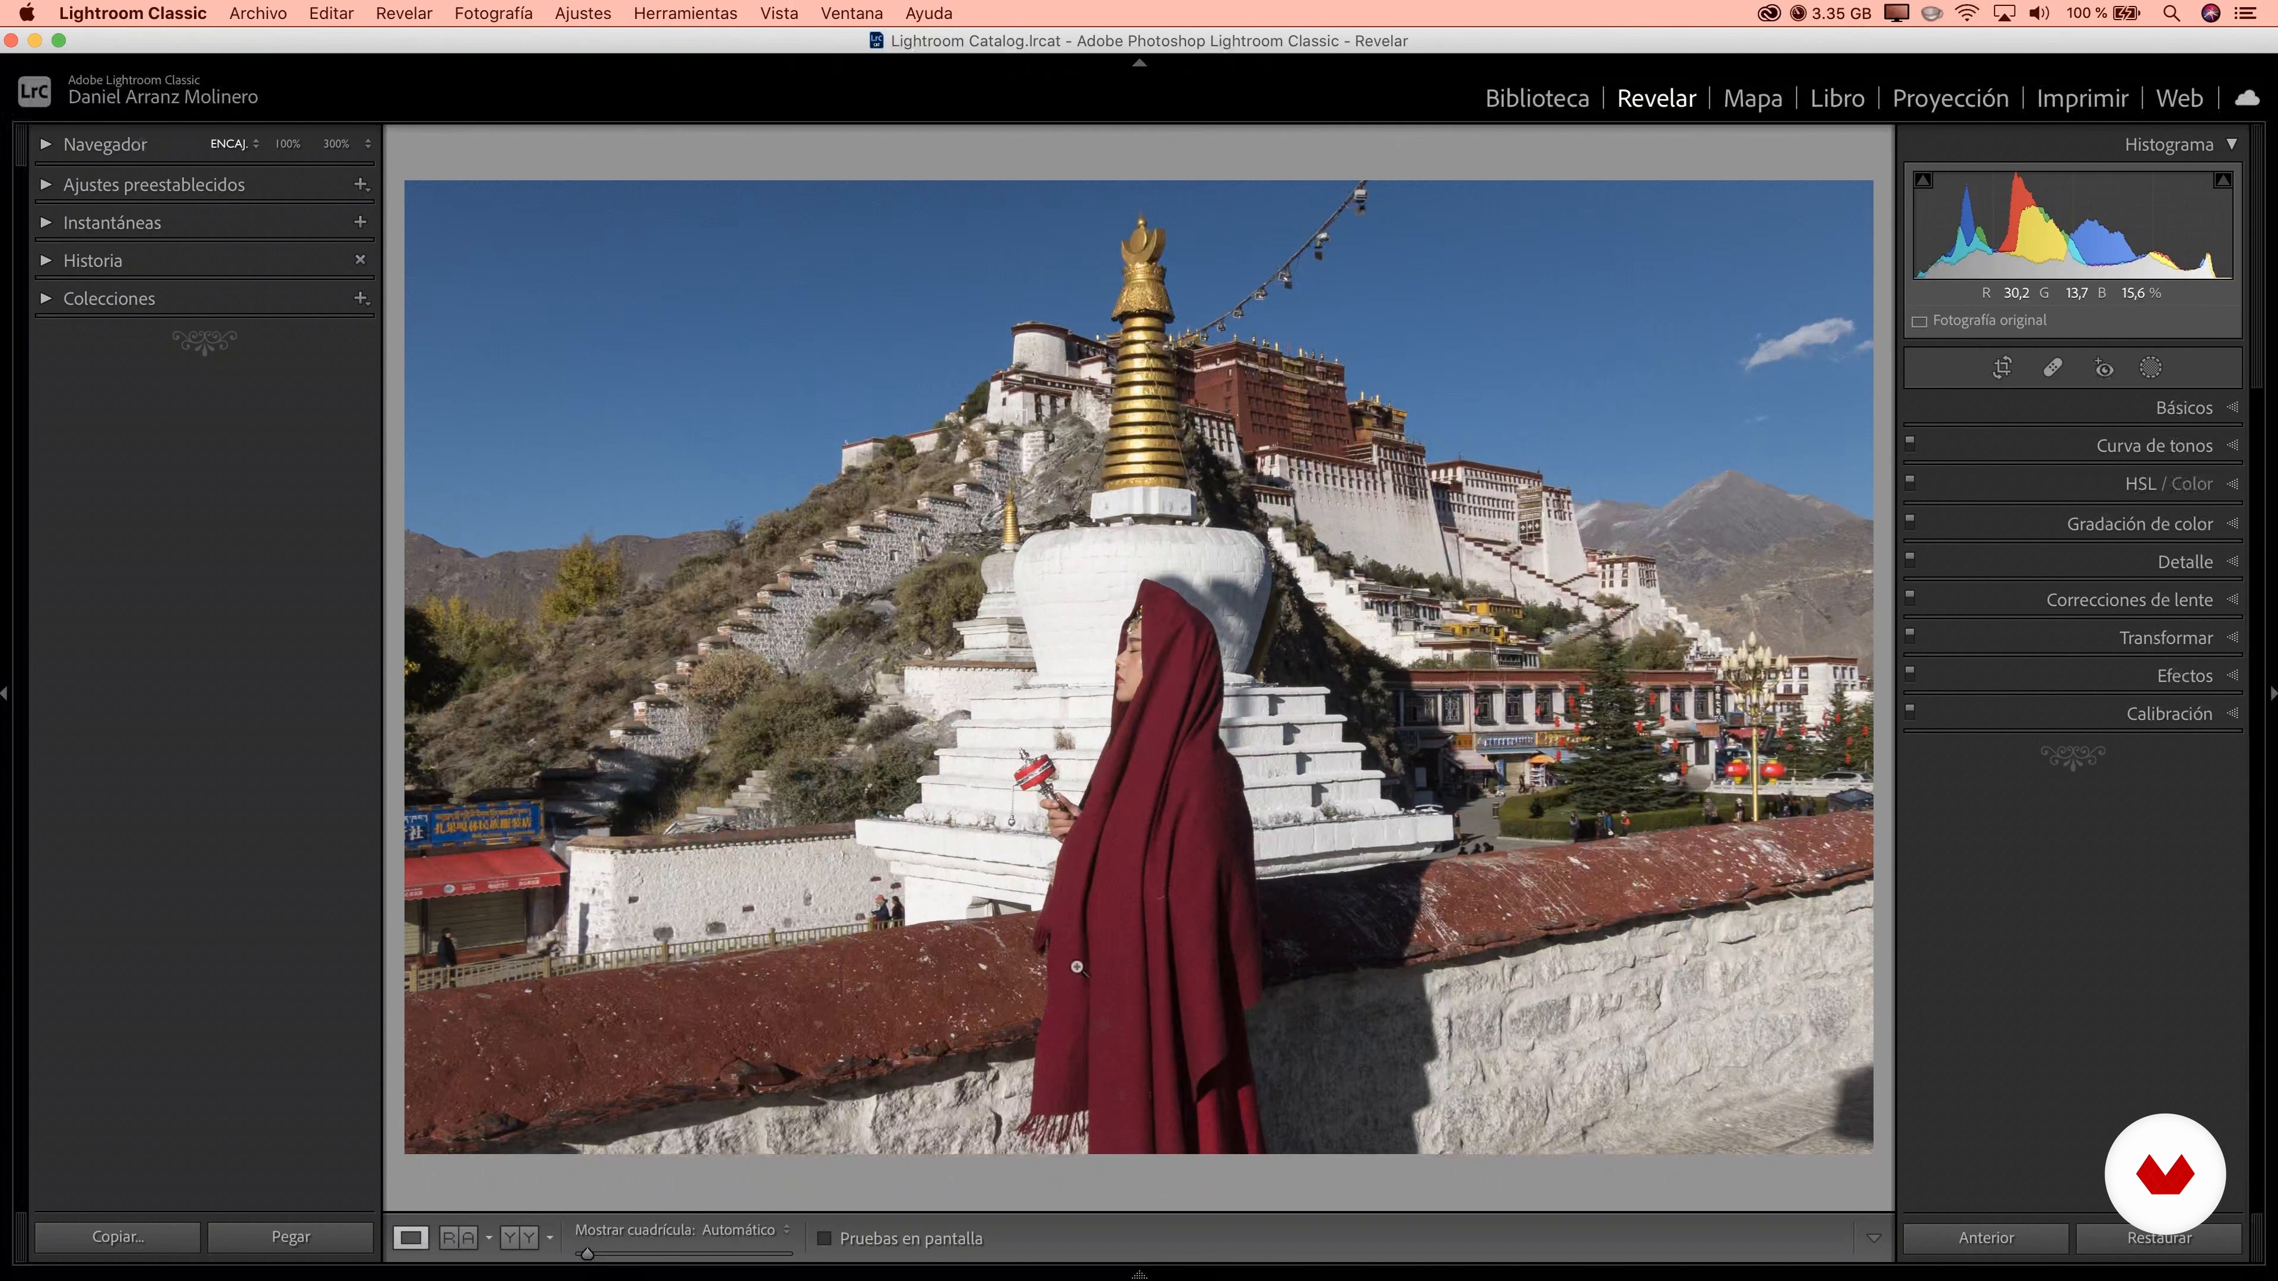
Task: Open the Revelar menu in menu bar
Action: pos(403,13)
